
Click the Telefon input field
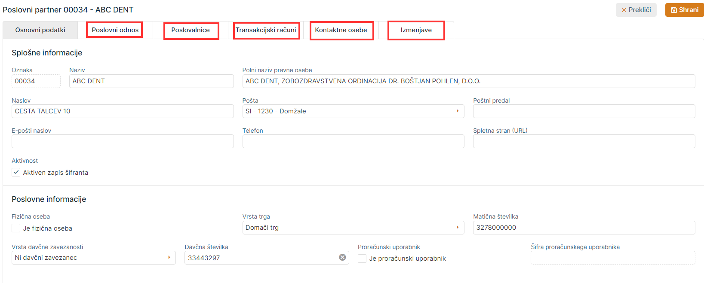tap(353, 141)
